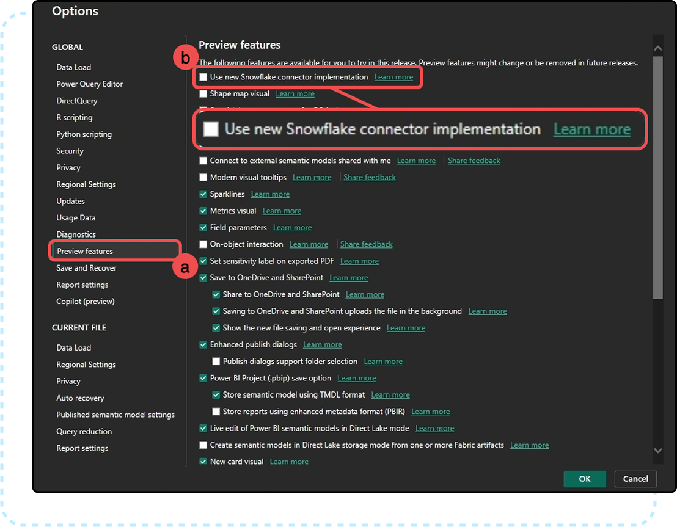Open the Data Load section under GLOBAL

(74, 67)
